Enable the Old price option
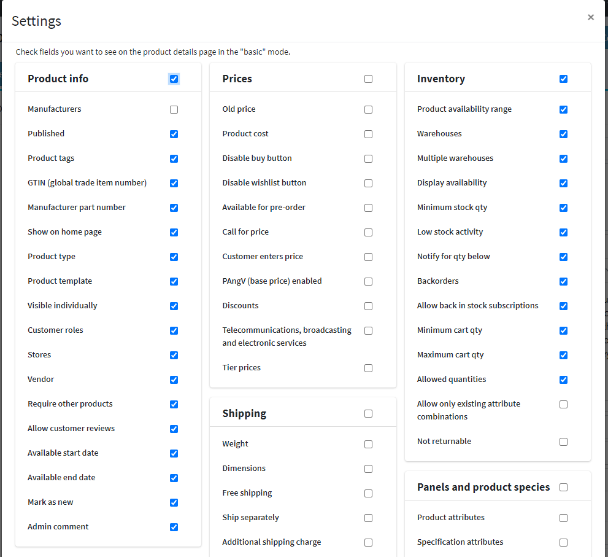 coord(368,109)
